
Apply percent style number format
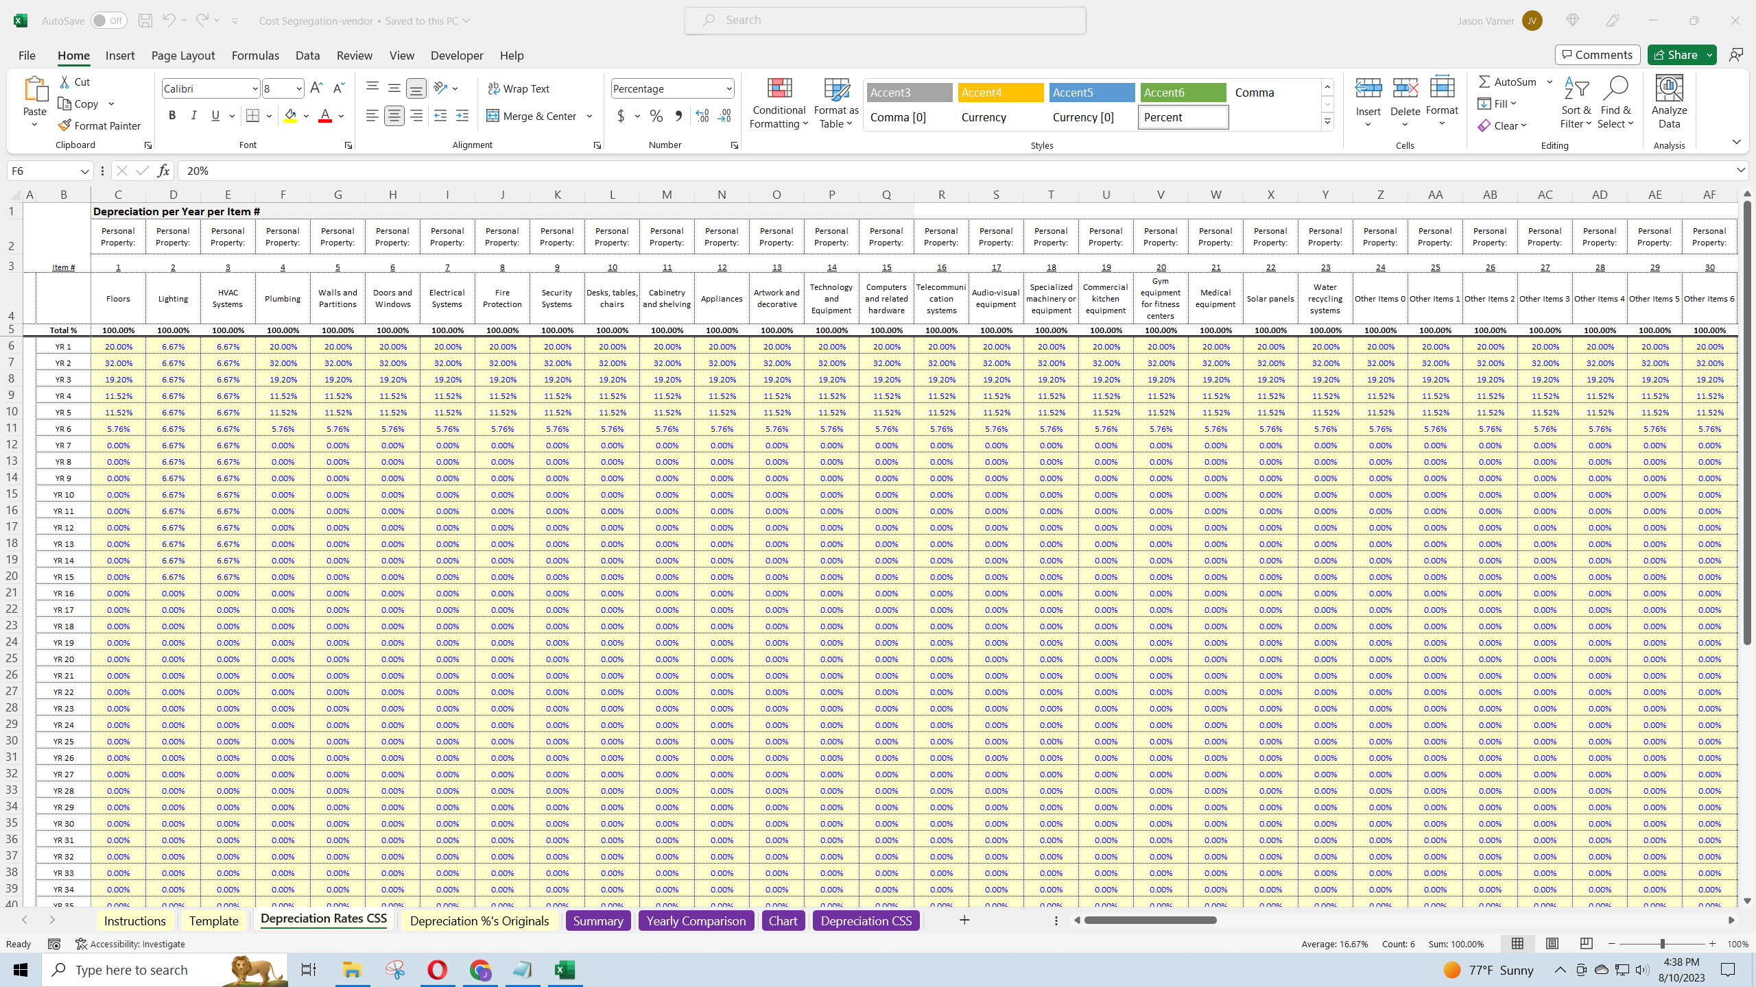(x=656, y=116)
